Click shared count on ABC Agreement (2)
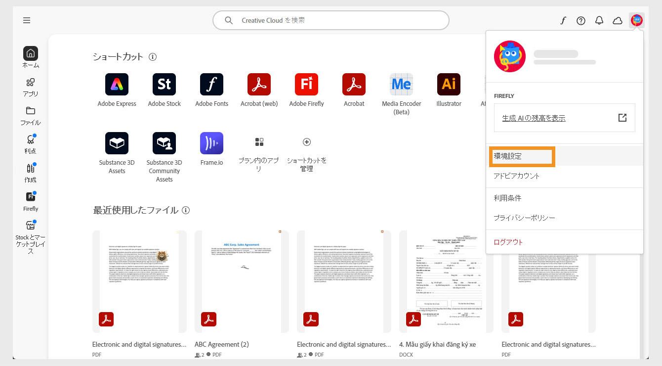This screenshot has height=366, width=662. click(x=200, y=355)
